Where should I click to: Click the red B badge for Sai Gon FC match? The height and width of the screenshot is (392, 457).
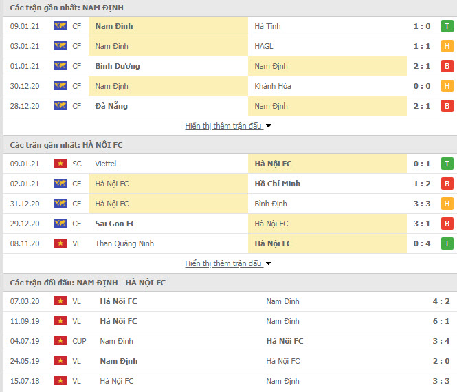447,224
